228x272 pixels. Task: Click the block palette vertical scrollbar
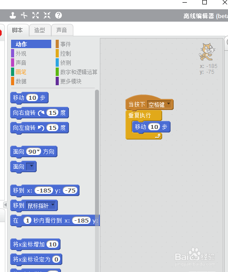tap(97, 181)
